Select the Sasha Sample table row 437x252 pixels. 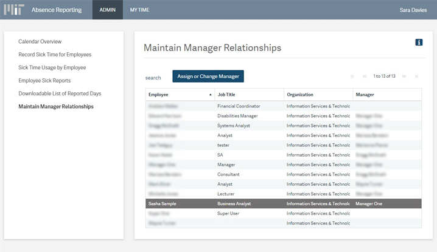[284, 204]
